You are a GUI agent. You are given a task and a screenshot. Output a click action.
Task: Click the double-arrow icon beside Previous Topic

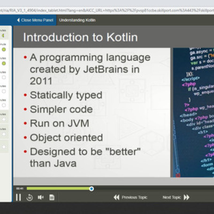[116, 197]
